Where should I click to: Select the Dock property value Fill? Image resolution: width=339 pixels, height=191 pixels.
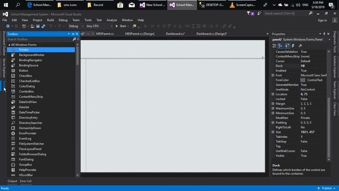tap(302, 66)
